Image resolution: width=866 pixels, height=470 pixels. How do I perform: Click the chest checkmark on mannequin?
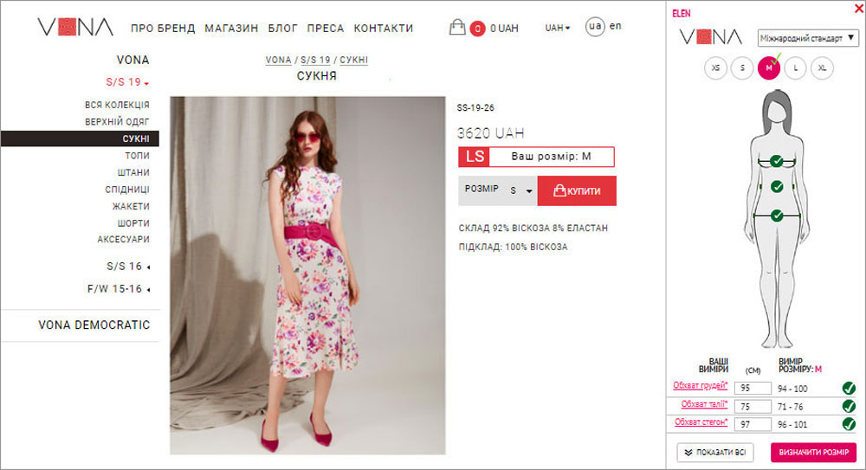point(777,161)
